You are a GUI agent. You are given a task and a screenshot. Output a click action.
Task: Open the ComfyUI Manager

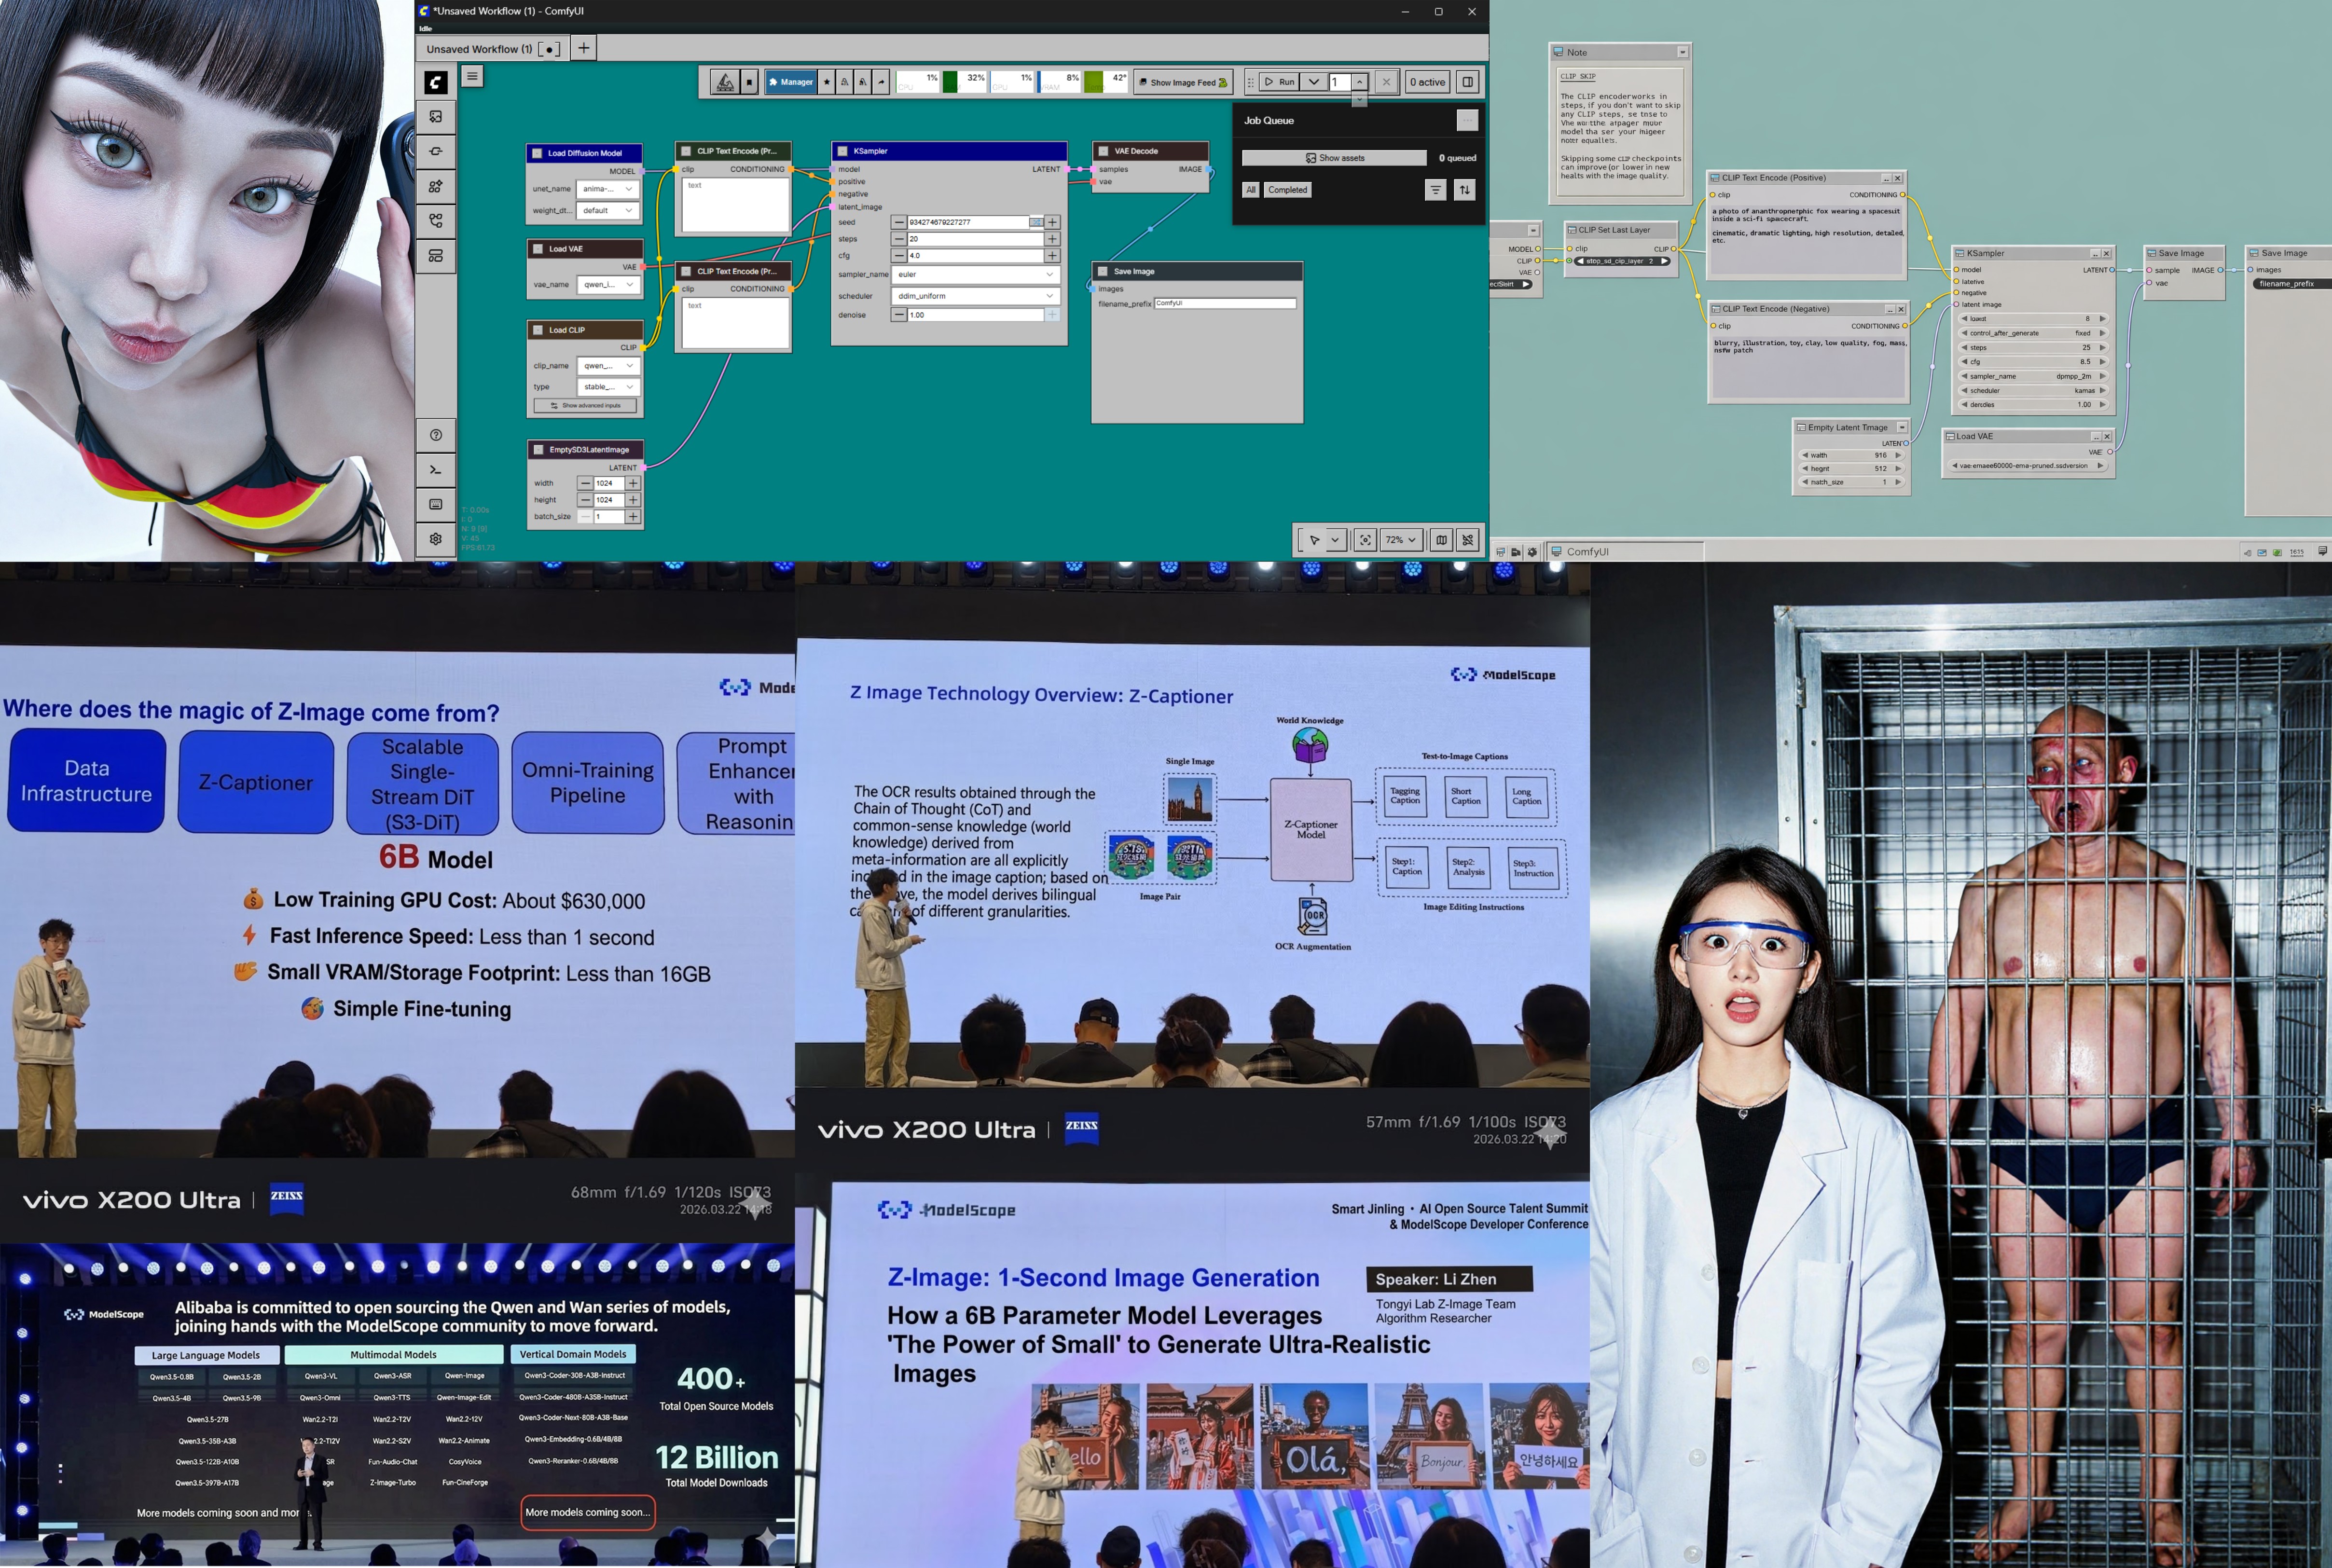tap(790, 82)
